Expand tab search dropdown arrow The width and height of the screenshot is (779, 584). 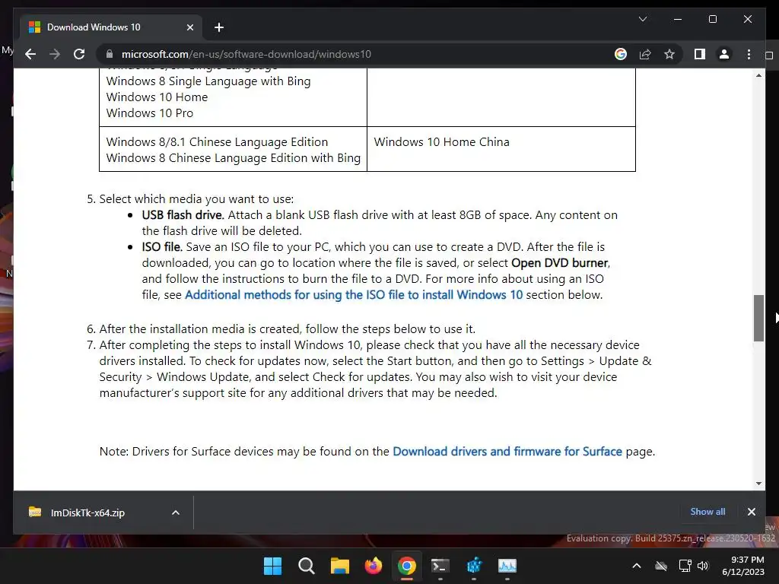point(642,19)
